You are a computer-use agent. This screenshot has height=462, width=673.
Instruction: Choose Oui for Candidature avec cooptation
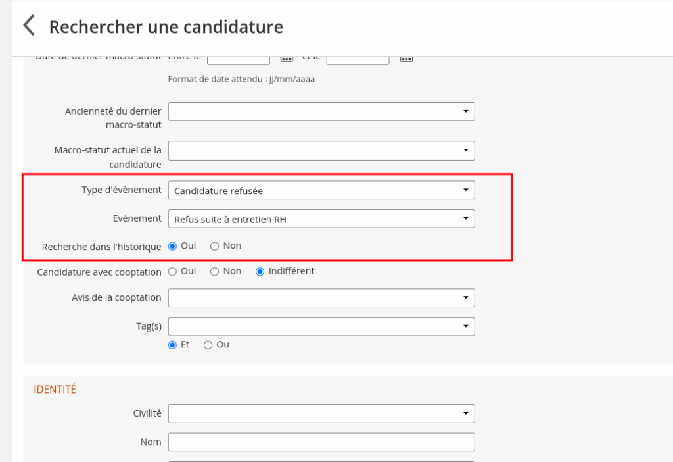173,271
